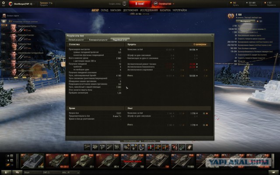Click the gold Купить link
Screen dimensions: 280x175
pyautogui.click(x=236, y=5)
